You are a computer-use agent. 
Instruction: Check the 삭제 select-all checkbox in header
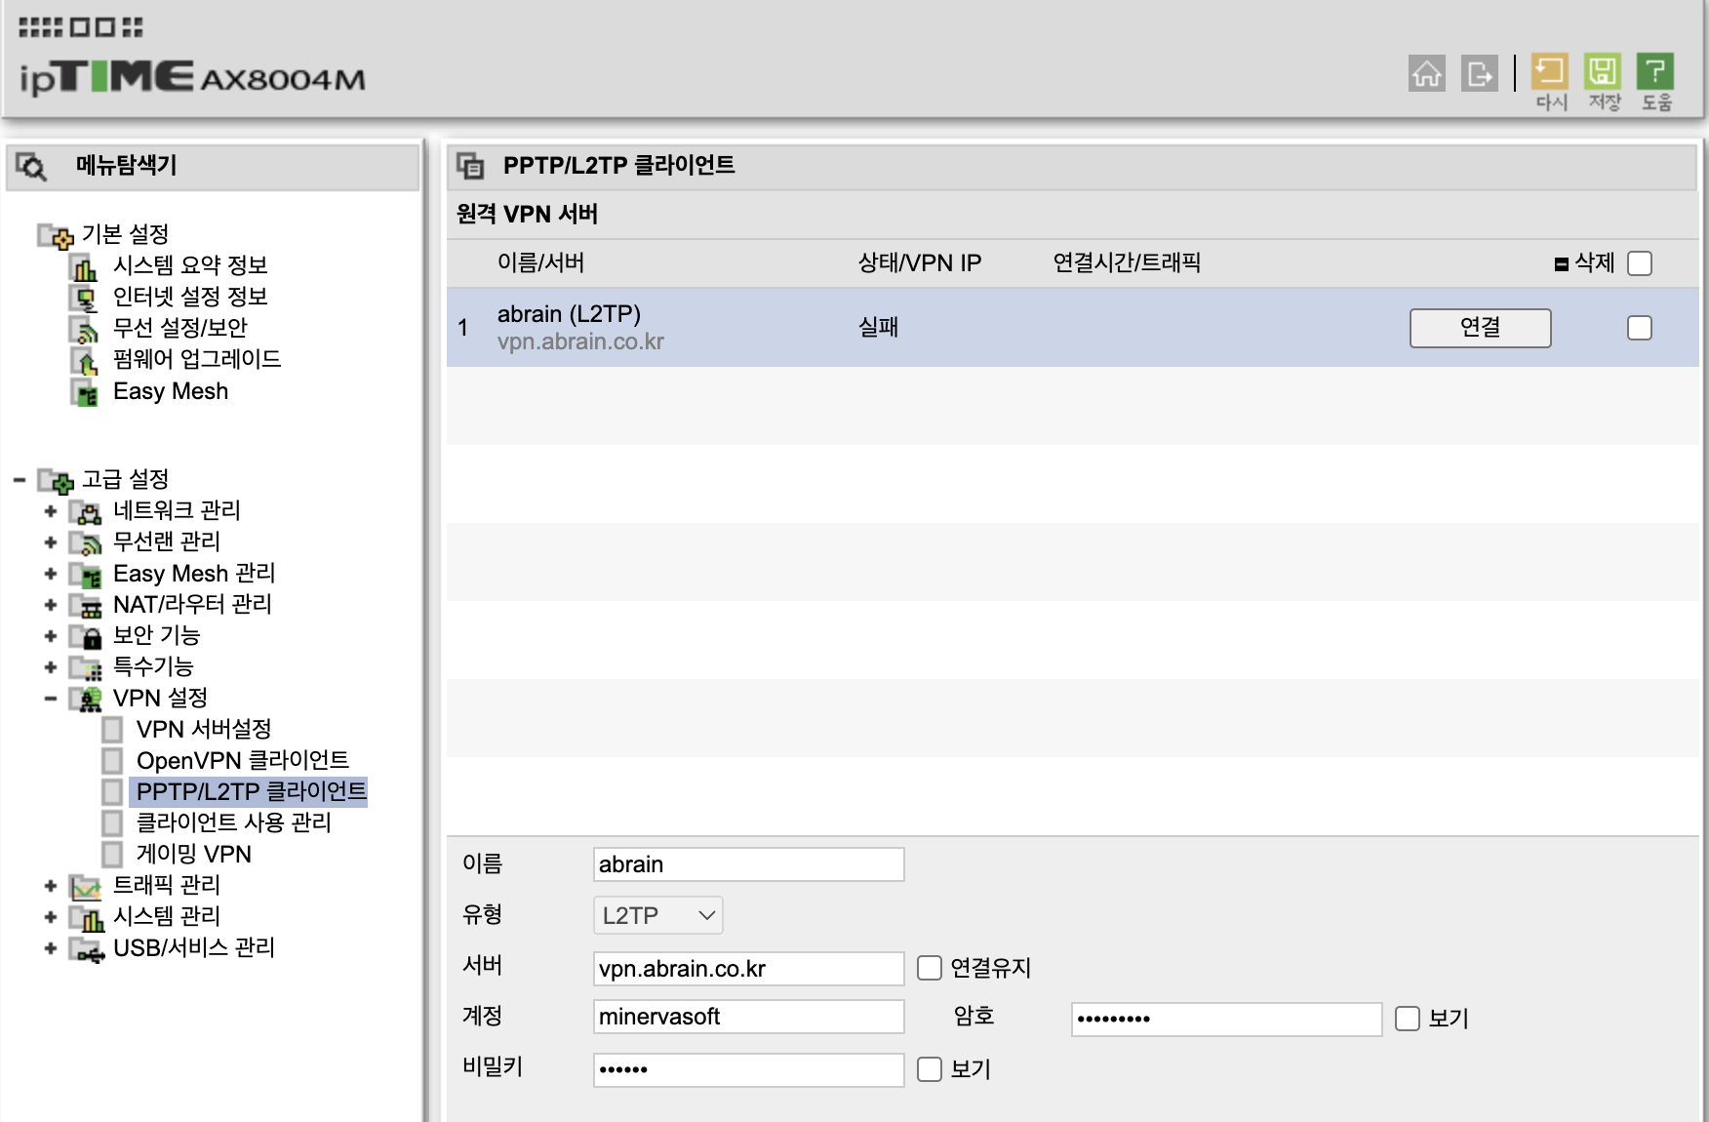1640,263
